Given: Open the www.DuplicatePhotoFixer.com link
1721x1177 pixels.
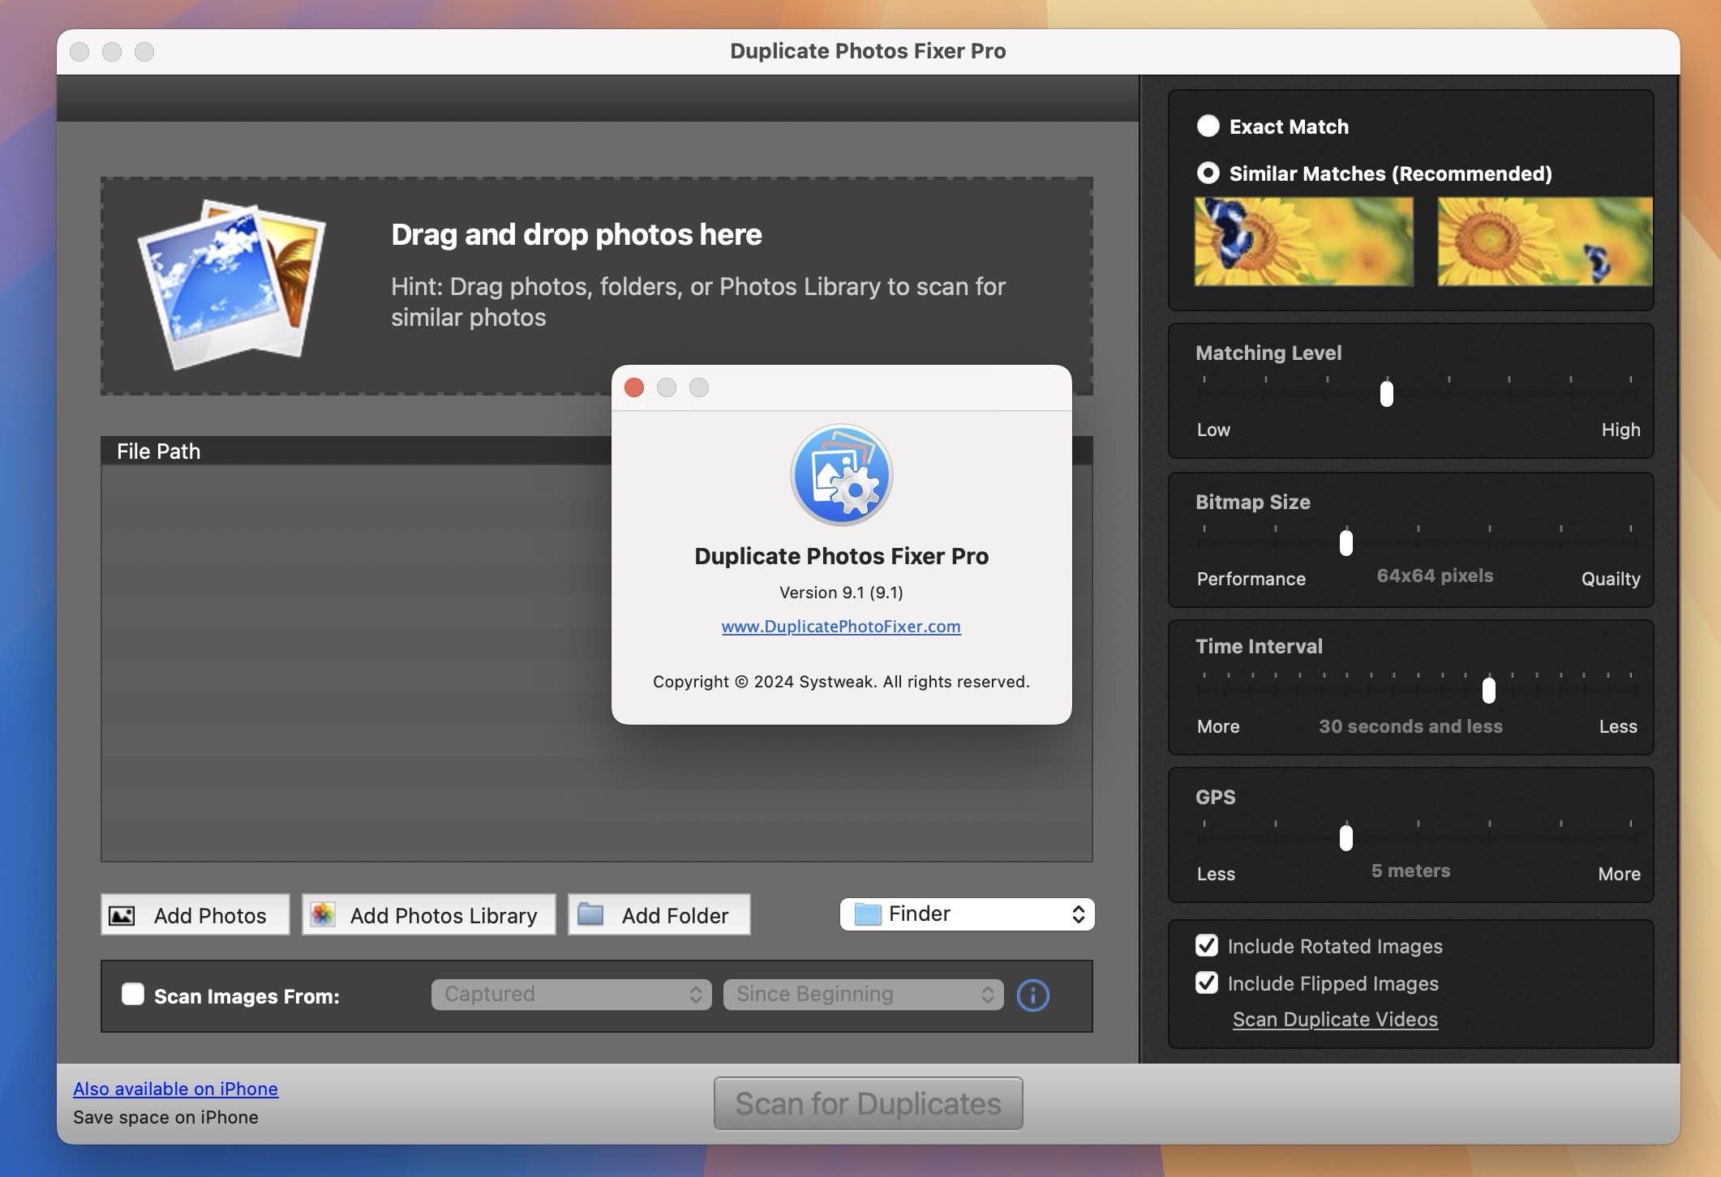Looking at the screenshot, I should coord(841,627).
